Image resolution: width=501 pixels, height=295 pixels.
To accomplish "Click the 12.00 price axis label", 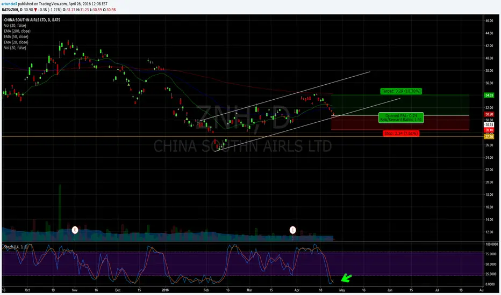I will tap(489, 232).
